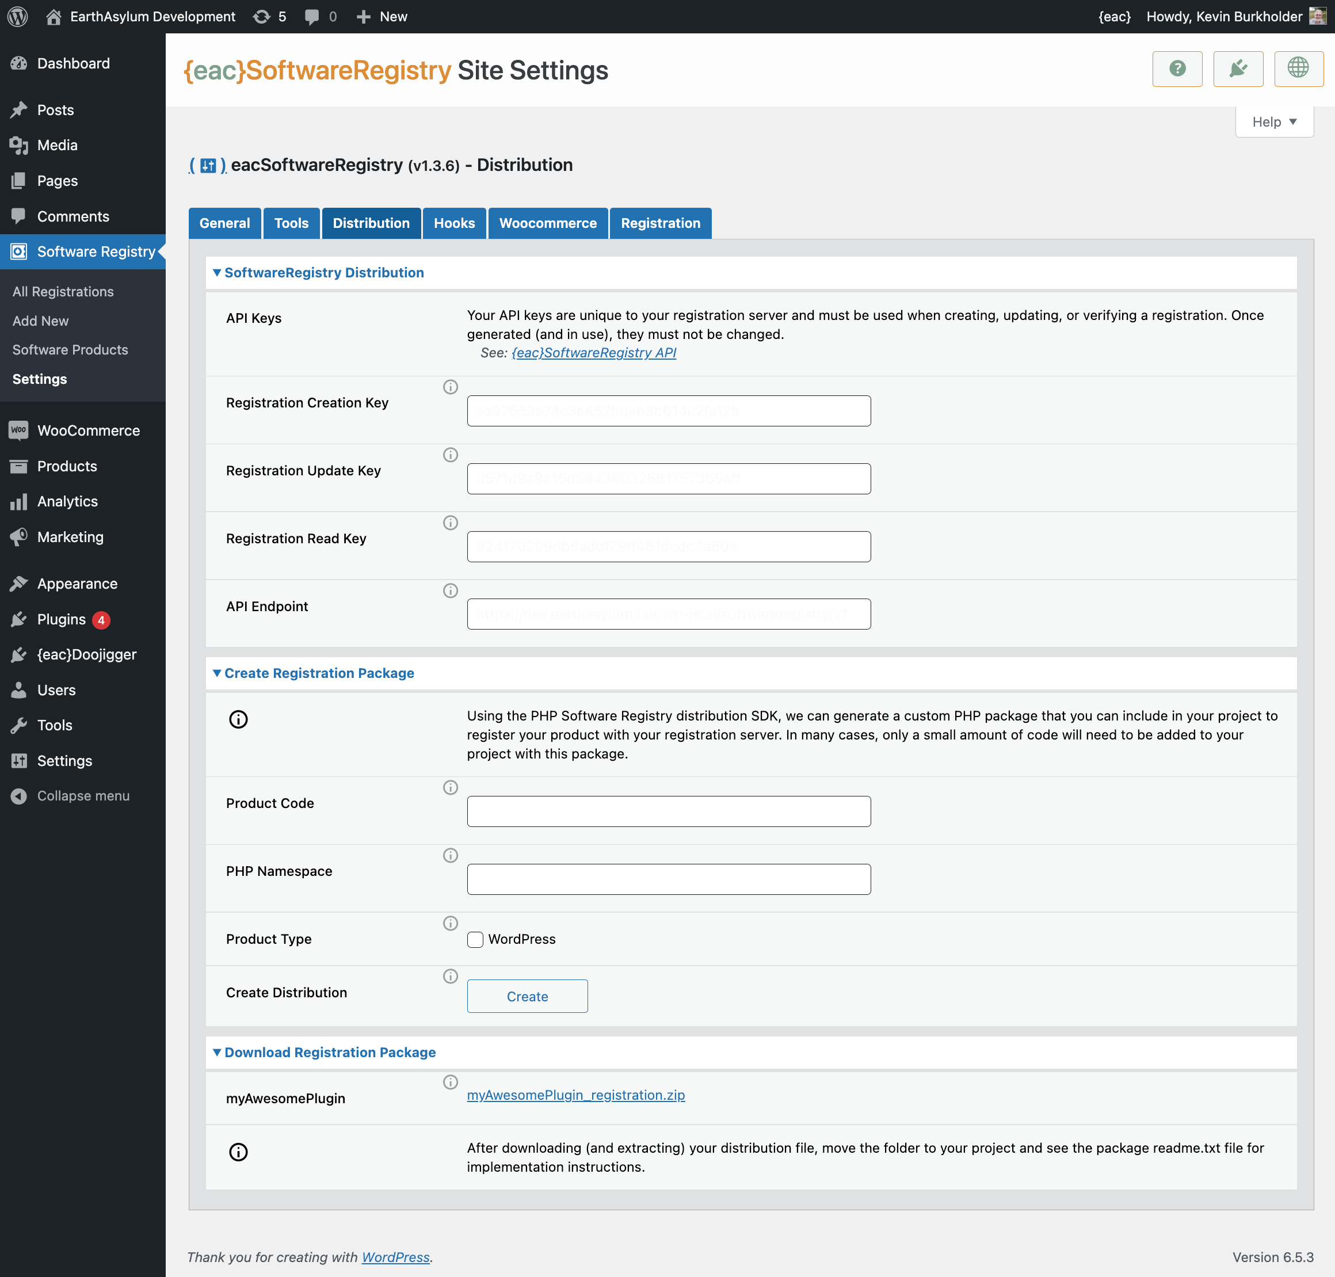Click info icon next to API Endpoint
This screenshot has height=1277, width=1335.
tap(450, 590)
